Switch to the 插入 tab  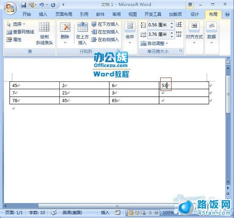pos(43,14)
